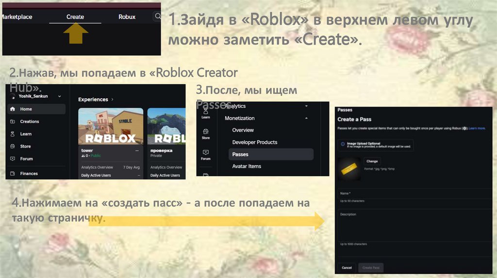Focus the Description text area

415,226
